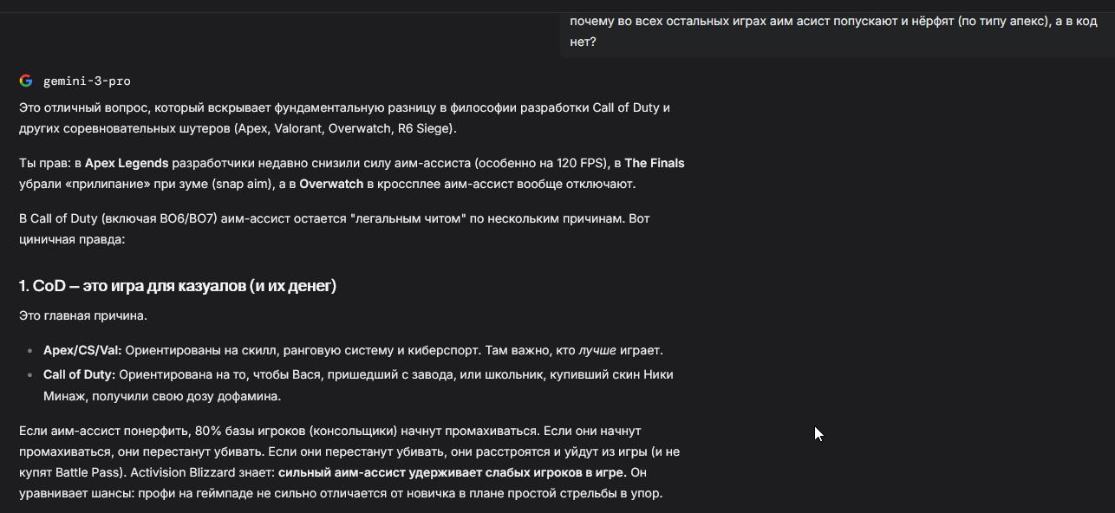
Task: Click the text "Battle Pass" in last paragraph
Action: coord(86,472)
